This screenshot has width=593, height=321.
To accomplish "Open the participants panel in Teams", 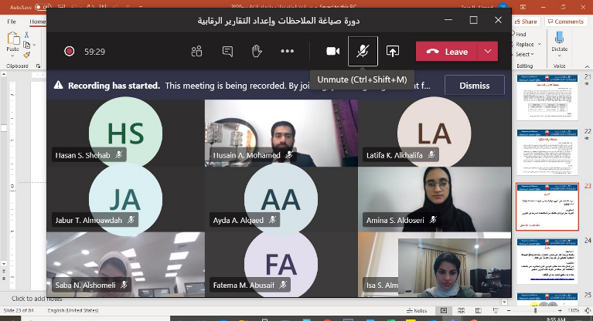I will coord(196,52).
